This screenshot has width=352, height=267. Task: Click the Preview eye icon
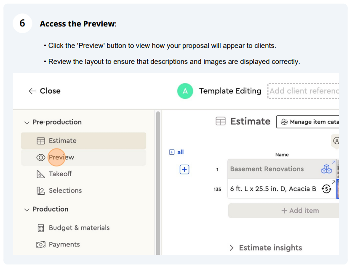tap(41, 157)
